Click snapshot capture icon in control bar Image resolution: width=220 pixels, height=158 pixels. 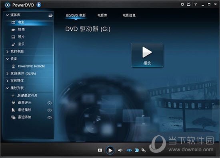[x=100, y=150]
